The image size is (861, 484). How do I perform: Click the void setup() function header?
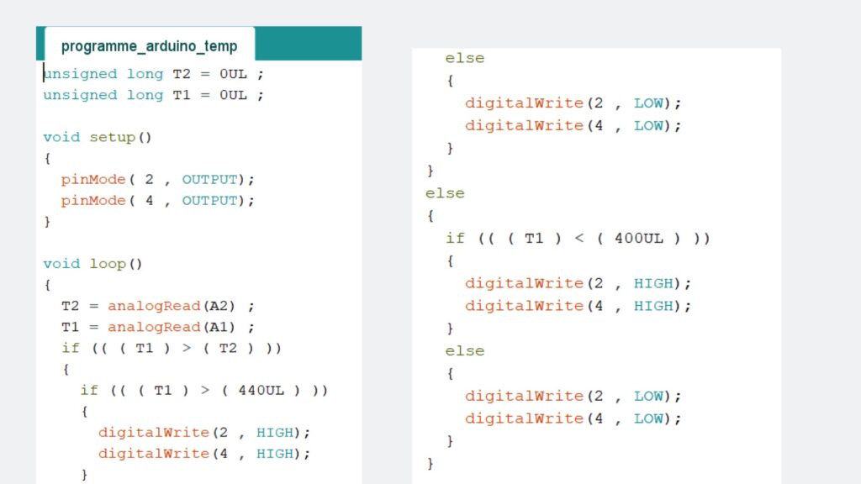[x=98, y=137]
